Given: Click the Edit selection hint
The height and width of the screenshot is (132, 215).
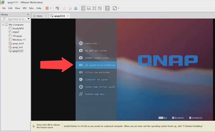Looking at the screenshot, I should pyautogui.click(x=178, y=118).
